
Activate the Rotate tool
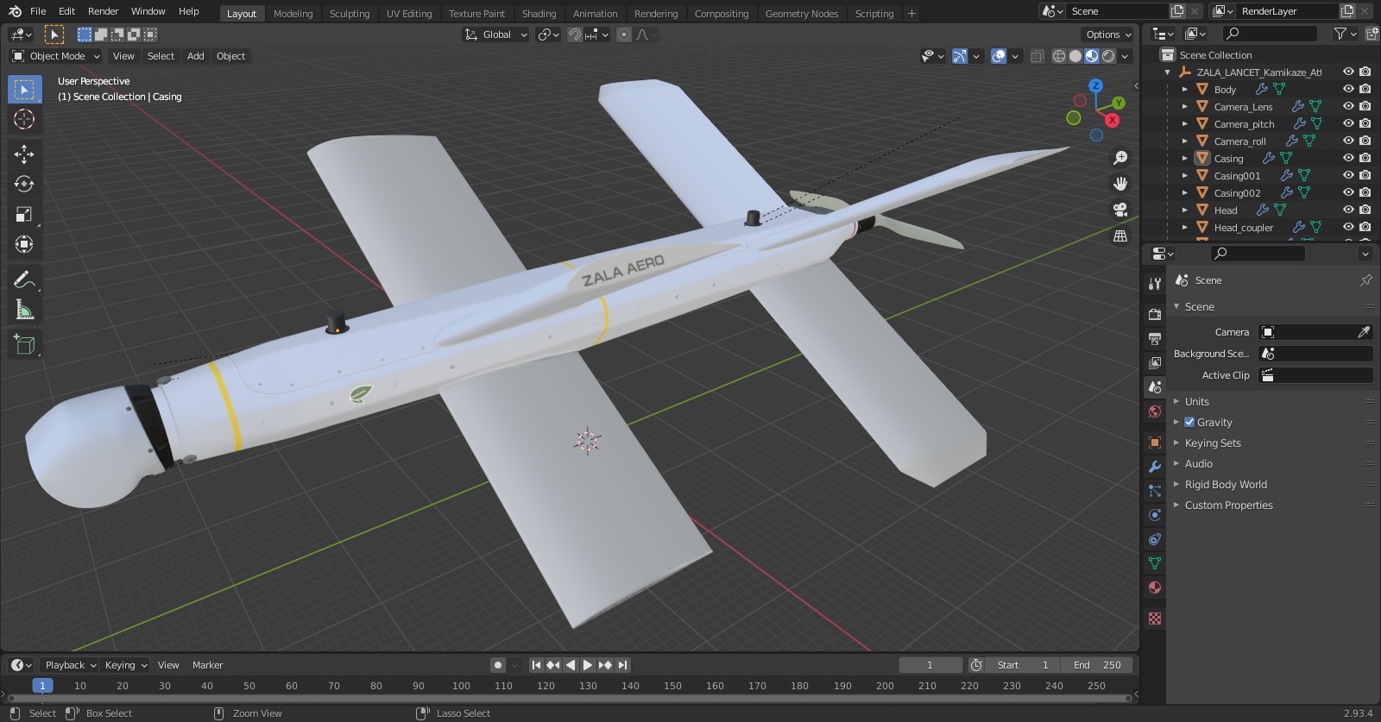(24, 185)
